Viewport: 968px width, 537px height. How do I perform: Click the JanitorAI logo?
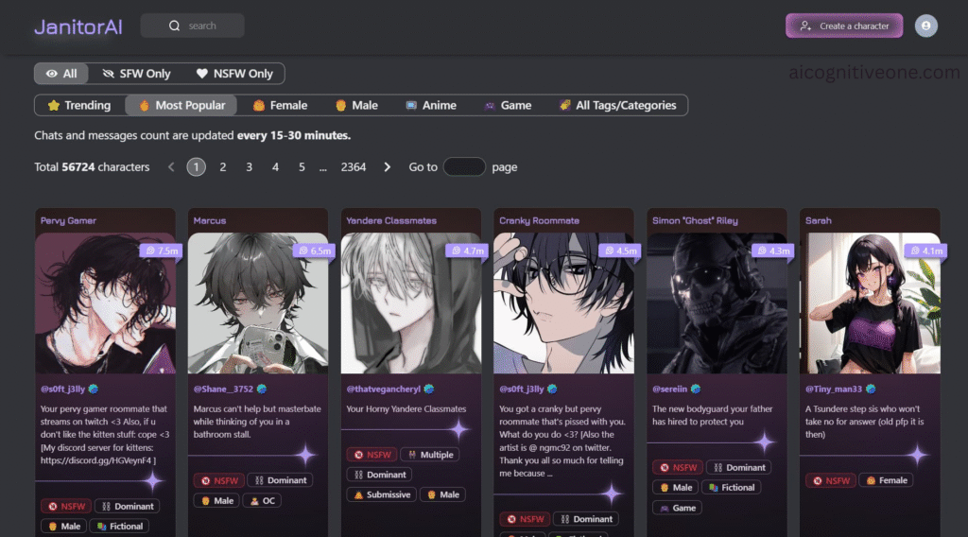point(78,26)
